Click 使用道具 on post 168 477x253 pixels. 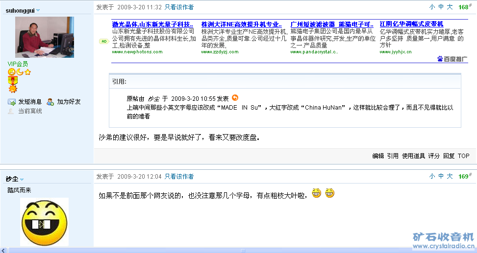[x=413, y=156]
